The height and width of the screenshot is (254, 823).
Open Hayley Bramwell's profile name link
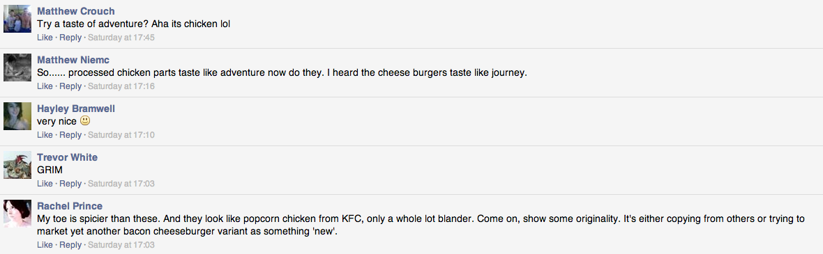tap(76, 109)
